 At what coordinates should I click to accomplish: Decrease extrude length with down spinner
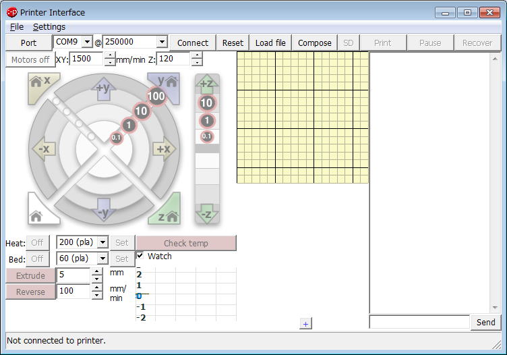97,279
